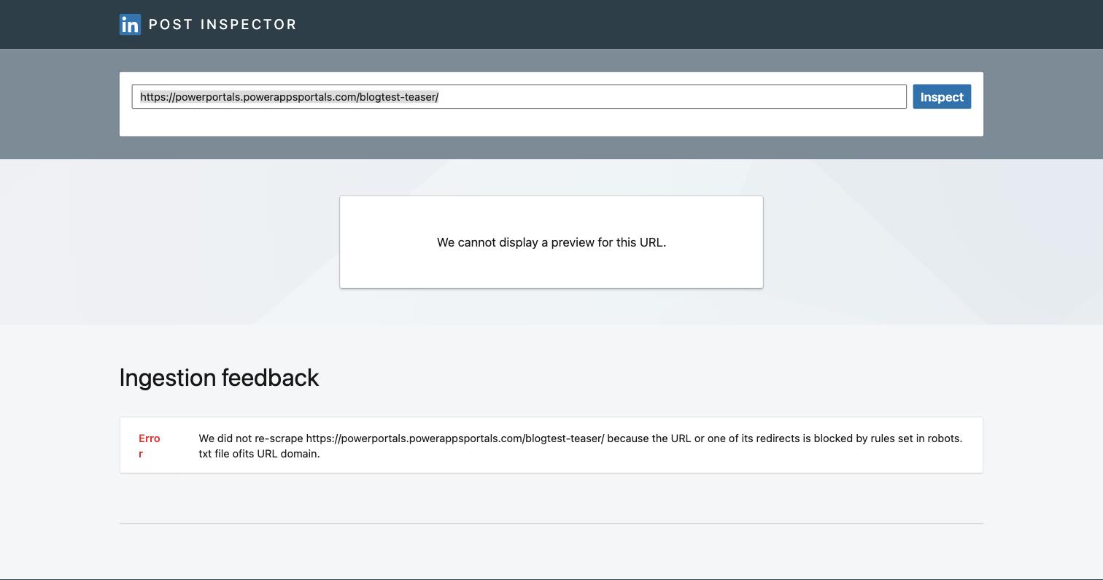This screenshot has width=1103, height=580.
Task: Click the red Error label
Action: [150, 446]
